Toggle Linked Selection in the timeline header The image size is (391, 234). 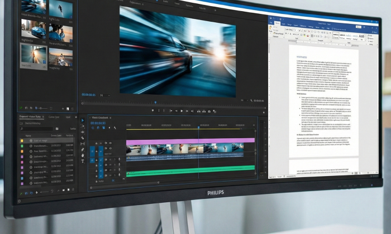(103, 128)
